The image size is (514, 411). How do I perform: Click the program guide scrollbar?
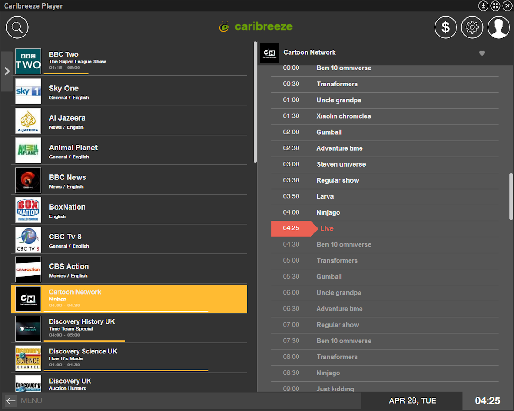(511, 197)
